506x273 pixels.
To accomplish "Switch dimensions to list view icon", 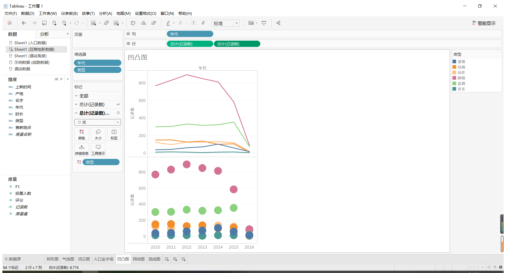I will coord(56,79).
